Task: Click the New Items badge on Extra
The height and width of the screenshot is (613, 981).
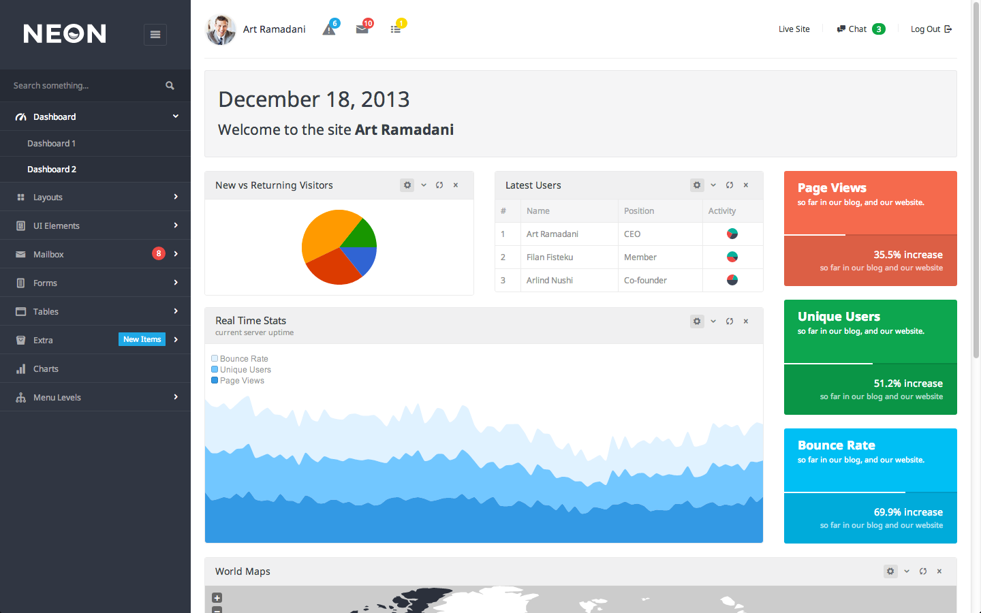Action: click(x=142, y=339)
